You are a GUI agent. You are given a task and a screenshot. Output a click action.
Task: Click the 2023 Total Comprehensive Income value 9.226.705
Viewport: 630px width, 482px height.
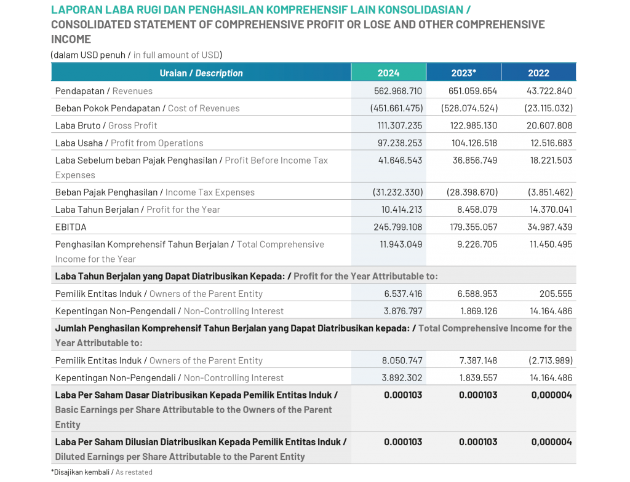point(476,244)
